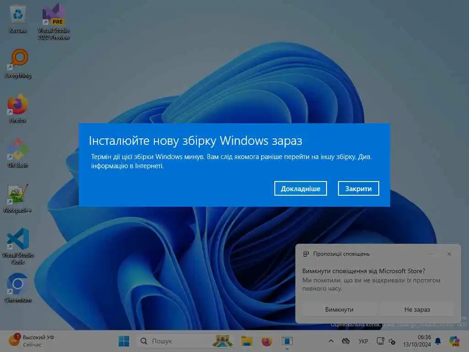The height and width of the screenshot is (352, 469).
Task: Choose Вимкнути in the notification toast
Action: [339, 309]
